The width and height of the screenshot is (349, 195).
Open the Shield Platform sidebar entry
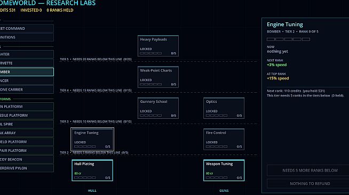click(x=27, y=142)
